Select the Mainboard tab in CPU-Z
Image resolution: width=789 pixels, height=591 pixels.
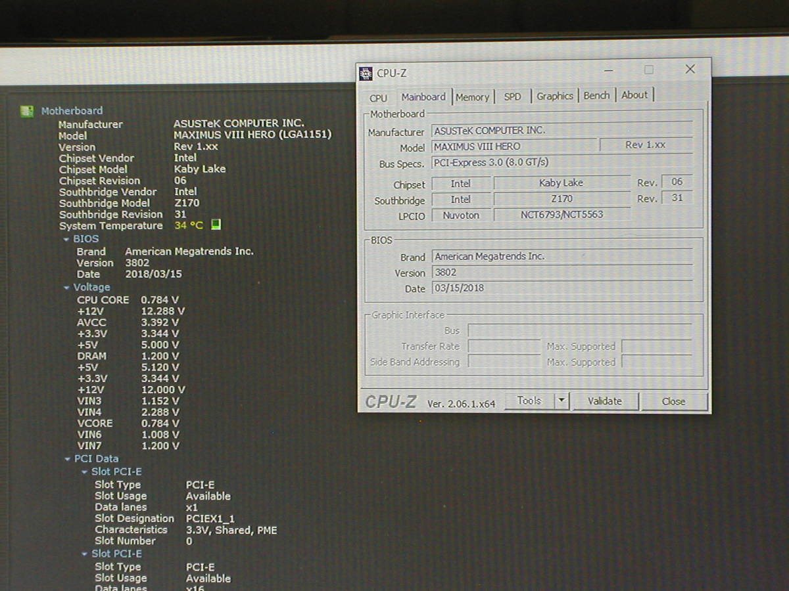coord(423,97)
